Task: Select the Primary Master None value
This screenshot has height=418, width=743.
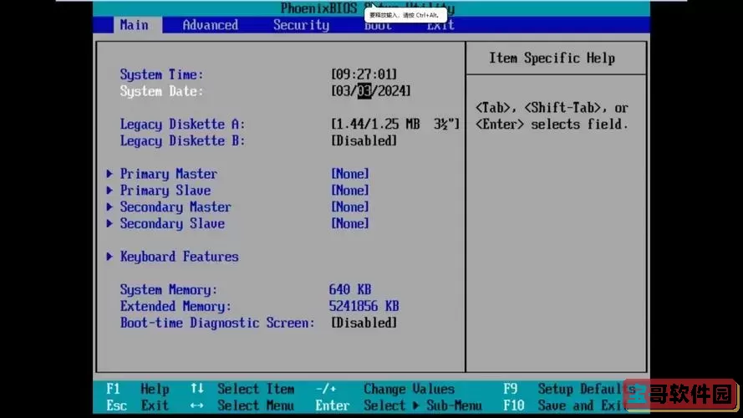Action: coord(350,174)
